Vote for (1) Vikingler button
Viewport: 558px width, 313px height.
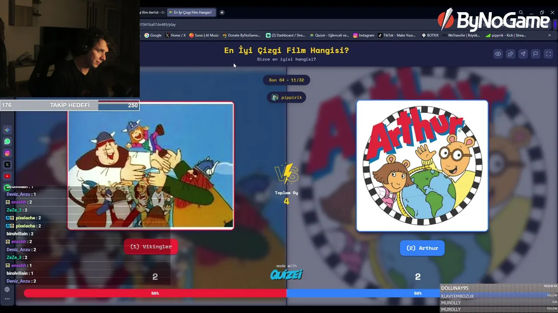pos(151,246)
